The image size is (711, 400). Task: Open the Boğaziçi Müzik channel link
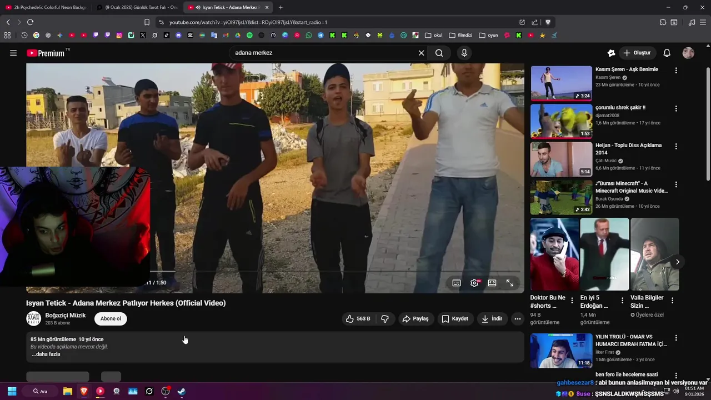coord(66,316)
